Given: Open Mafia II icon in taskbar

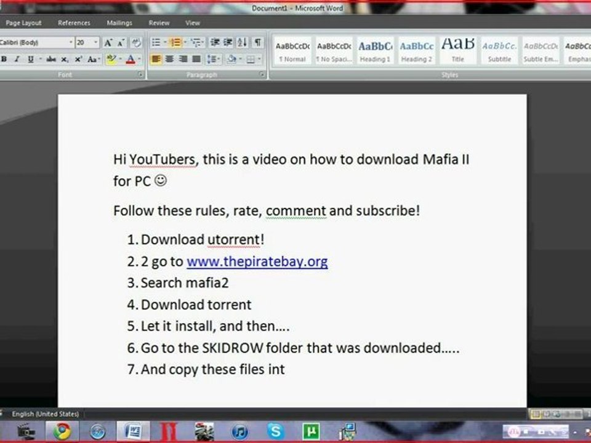Looking at the screenshot, I should tap(169, 432).
